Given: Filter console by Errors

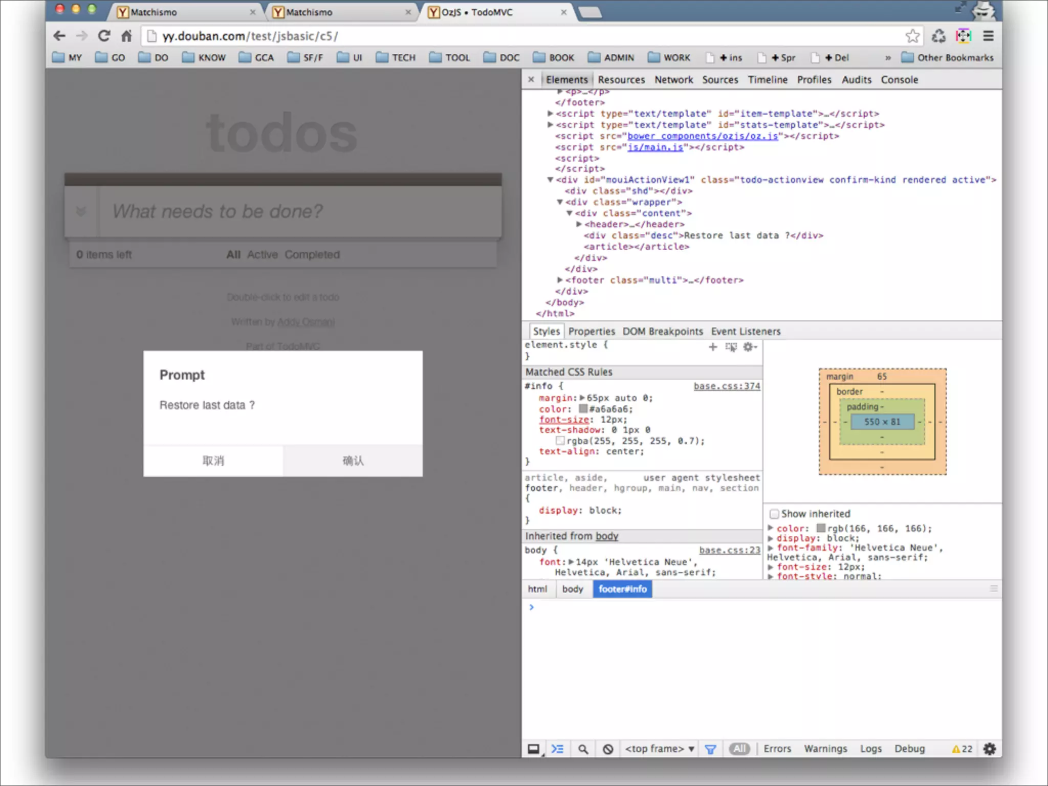Looking at the screenshot, I should pos(777,749).
